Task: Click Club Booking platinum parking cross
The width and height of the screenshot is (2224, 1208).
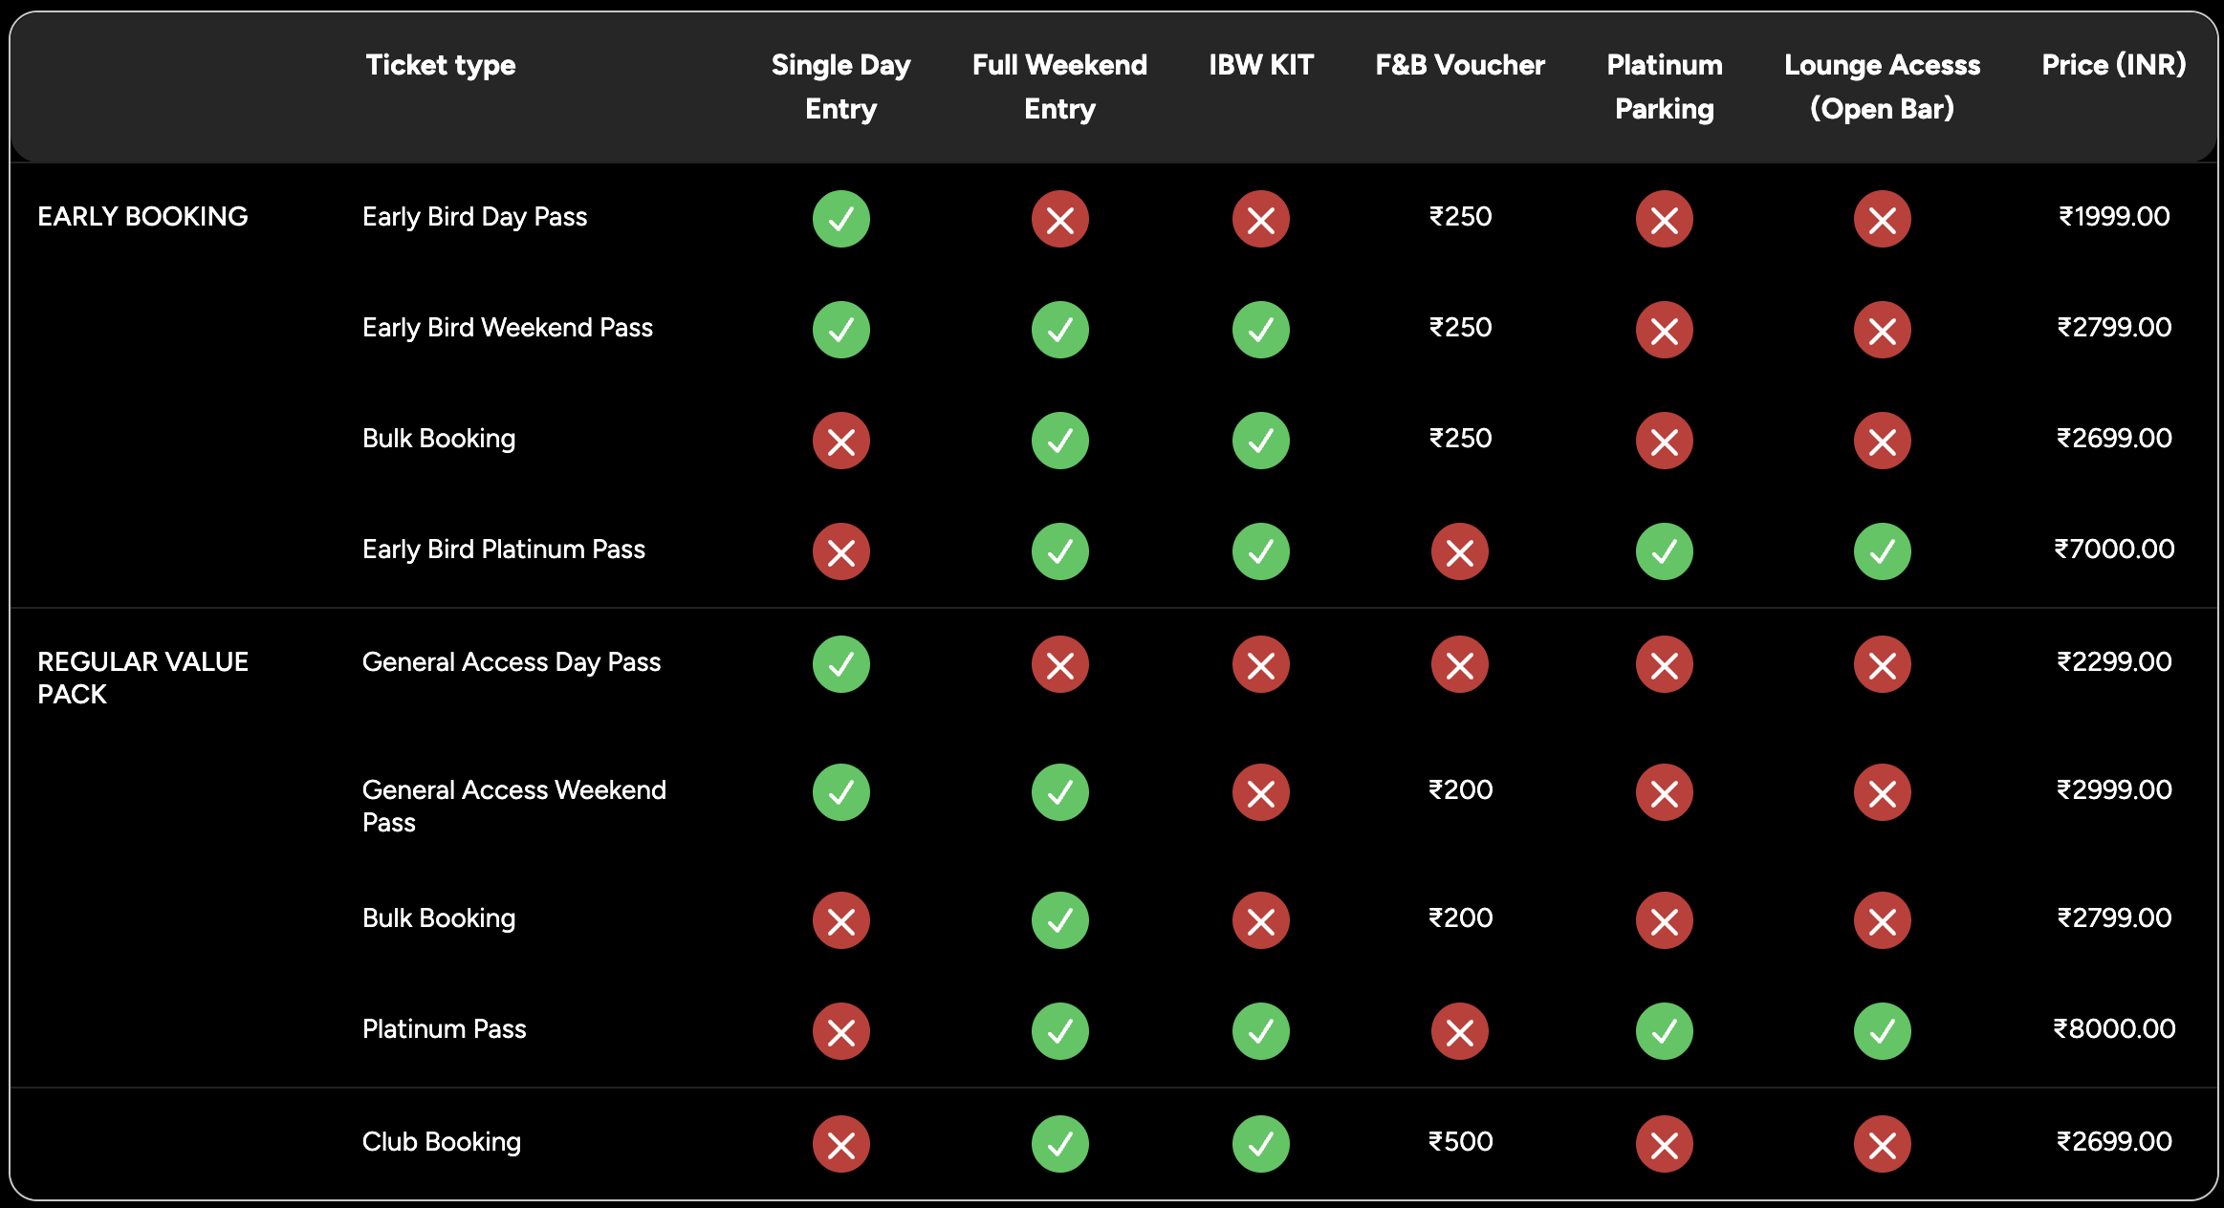Action: tap(1664, 1144)
